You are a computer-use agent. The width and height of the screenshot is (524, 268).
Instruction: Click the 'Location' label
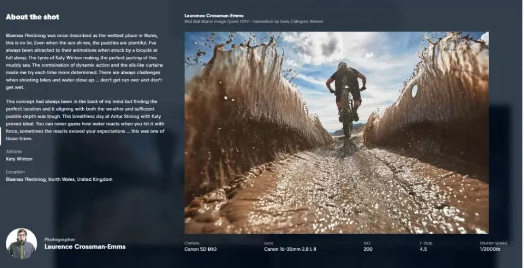coord(15,172)
